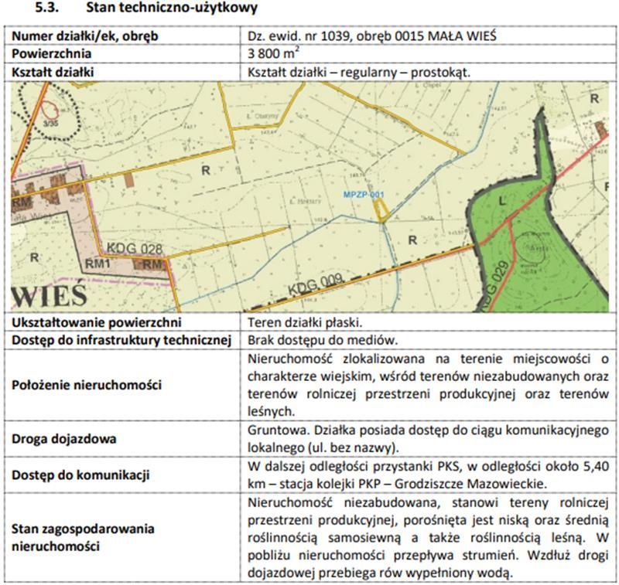Click the "3/35" label in the dotted circle

(50, 123)
